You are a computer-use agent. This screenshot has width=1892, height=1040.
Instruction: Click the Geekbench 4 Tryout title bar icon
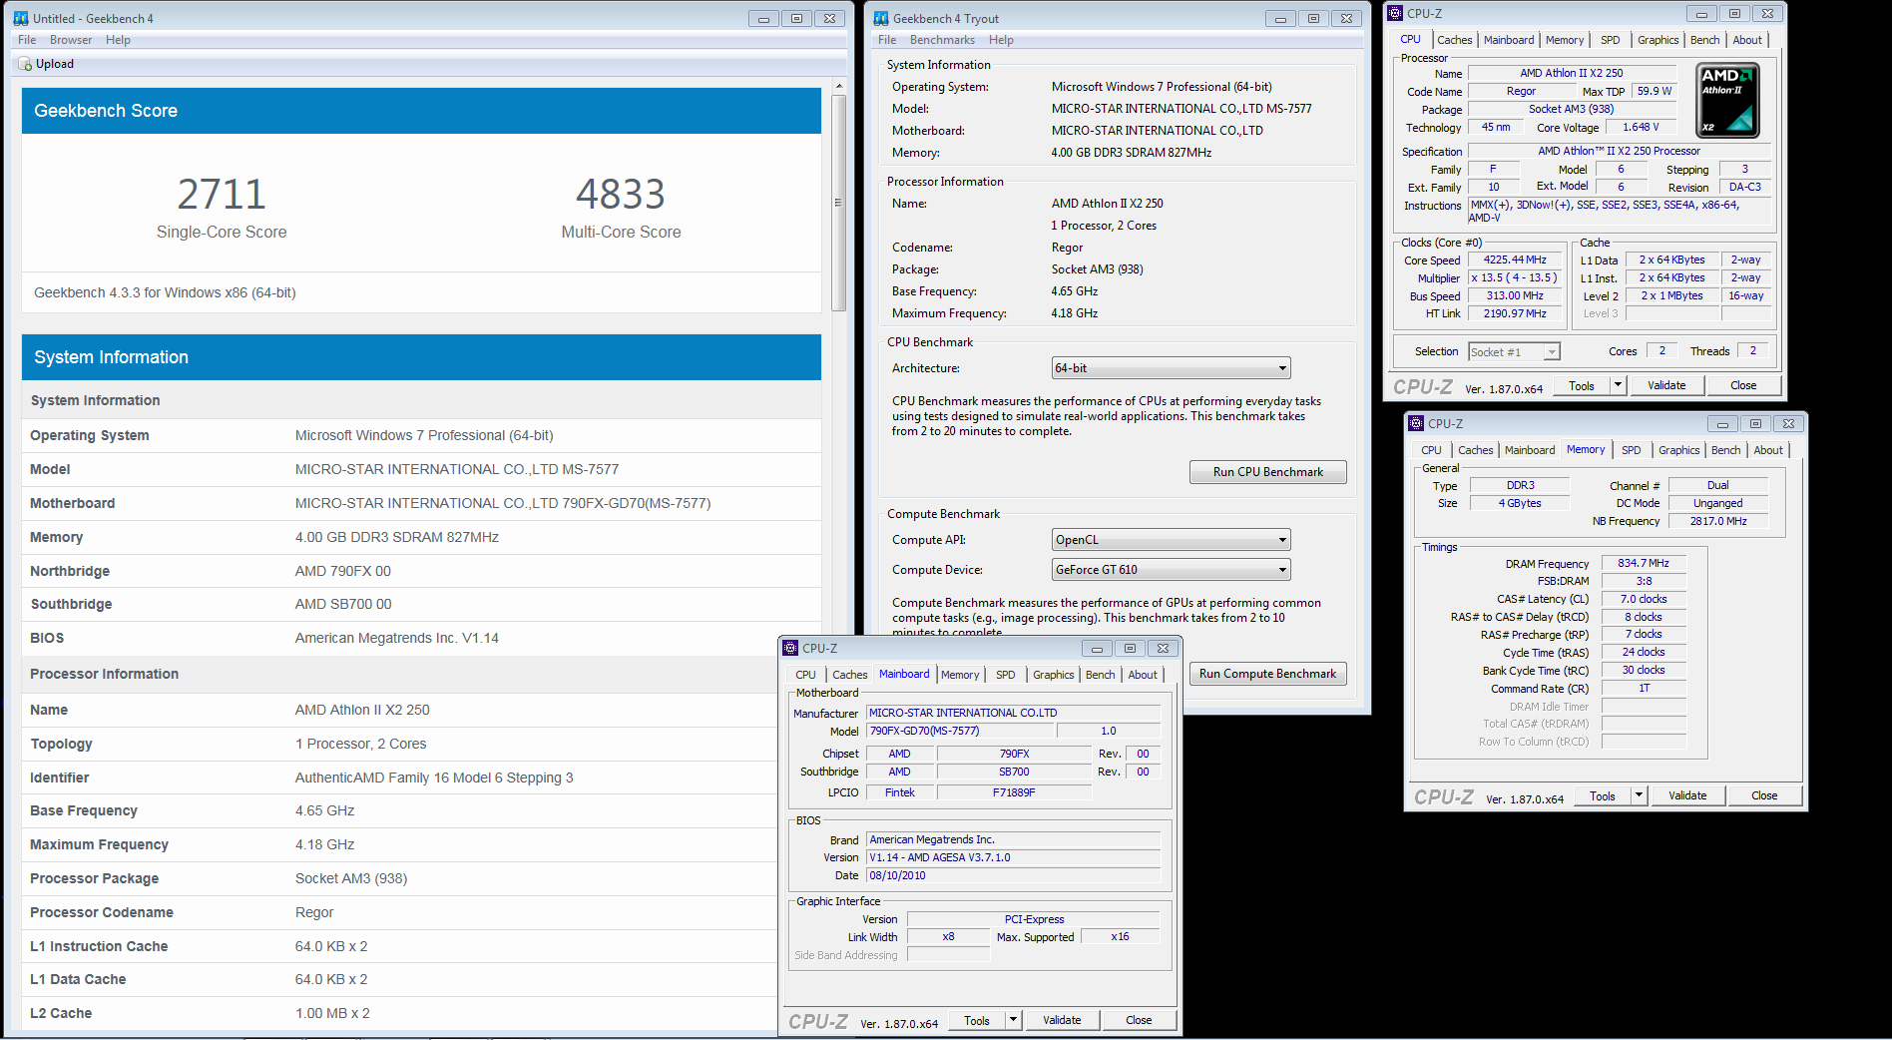pyautogui.click(x=881, y=18)
